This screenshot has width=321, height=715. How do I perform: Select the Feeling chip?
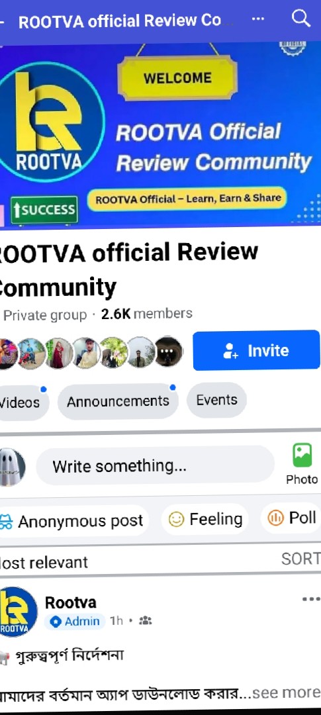205,519
